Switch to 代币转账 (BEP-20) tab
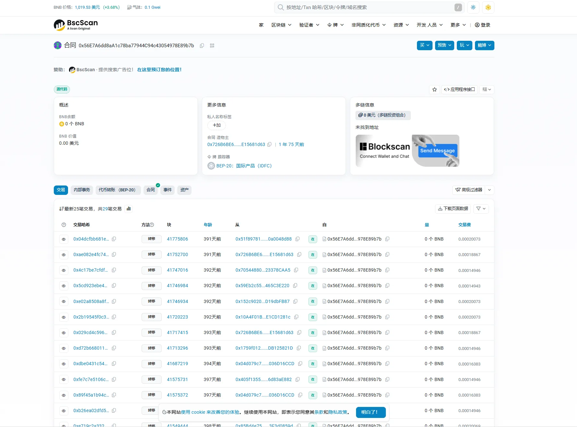The height and width of the screenshot is (427, 577). click(x=117, y=190)
